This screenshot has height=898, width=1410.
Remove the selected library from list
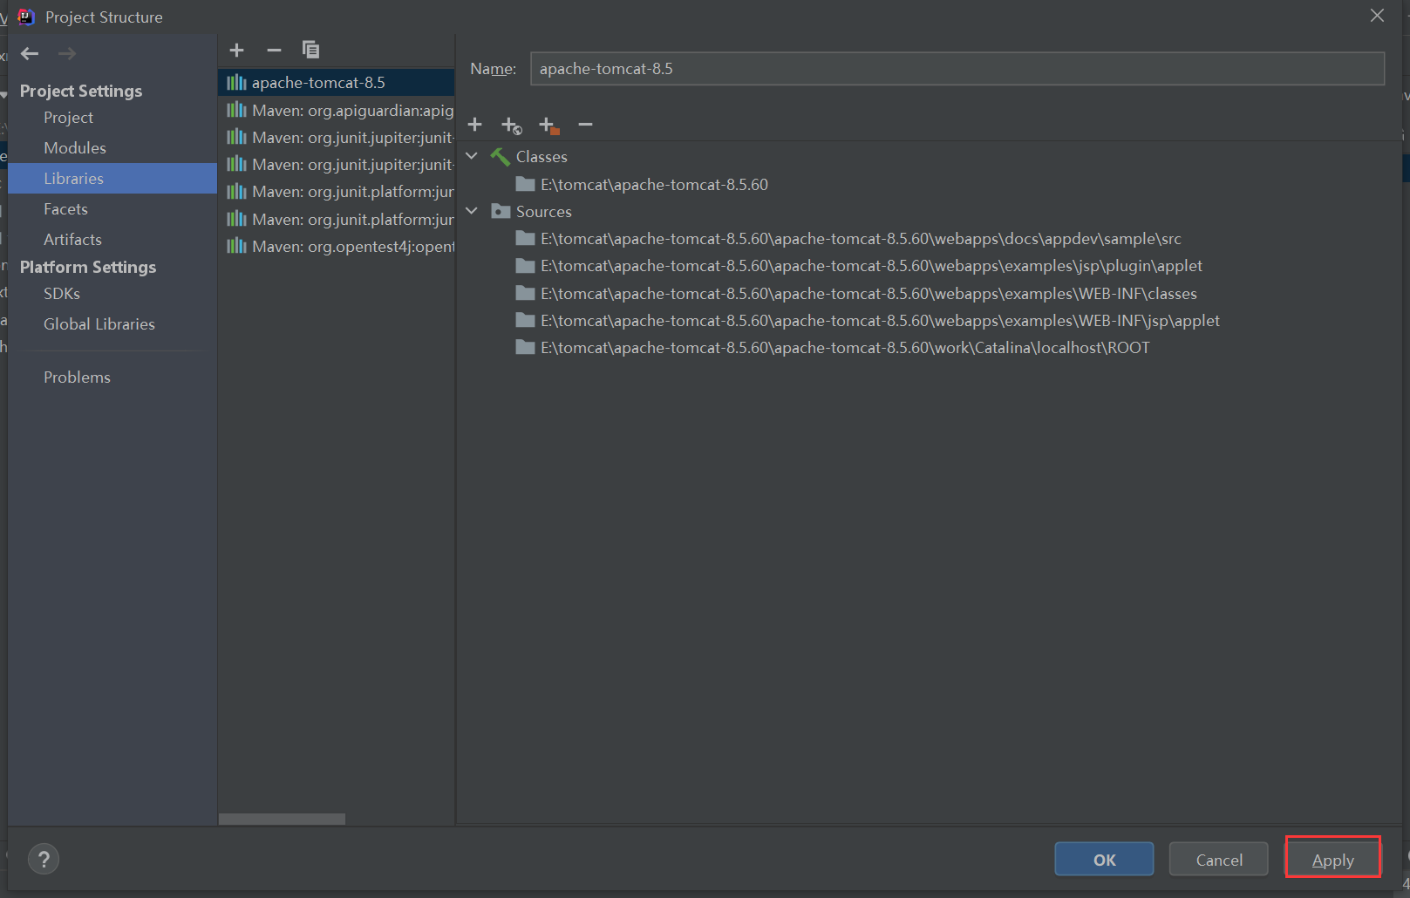(274, 50)
